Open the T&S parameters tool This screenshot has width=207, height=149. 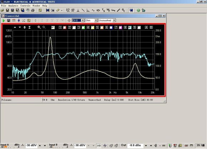pos(103,10)
